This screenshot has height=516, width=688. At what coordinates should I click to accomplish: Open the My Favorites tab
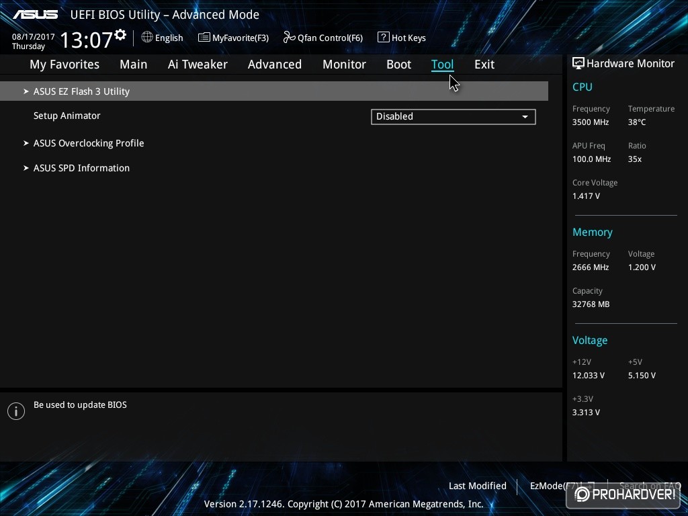(64, 64)
